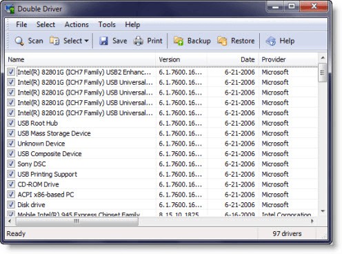342x254 pixels.
Task: Click the vertical scrollbar down arrow
Action: pos(323,211)
